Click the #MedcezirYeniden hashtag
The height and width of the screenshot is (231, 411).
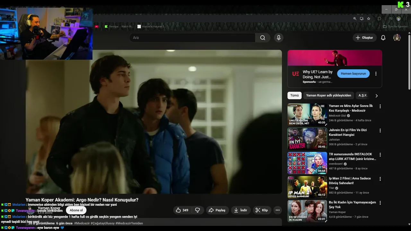129,223
